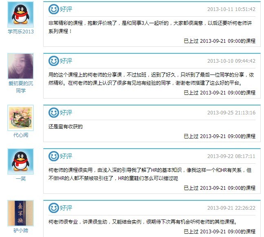
Task: Open username link 代心阅
Action: click(21, 135)
